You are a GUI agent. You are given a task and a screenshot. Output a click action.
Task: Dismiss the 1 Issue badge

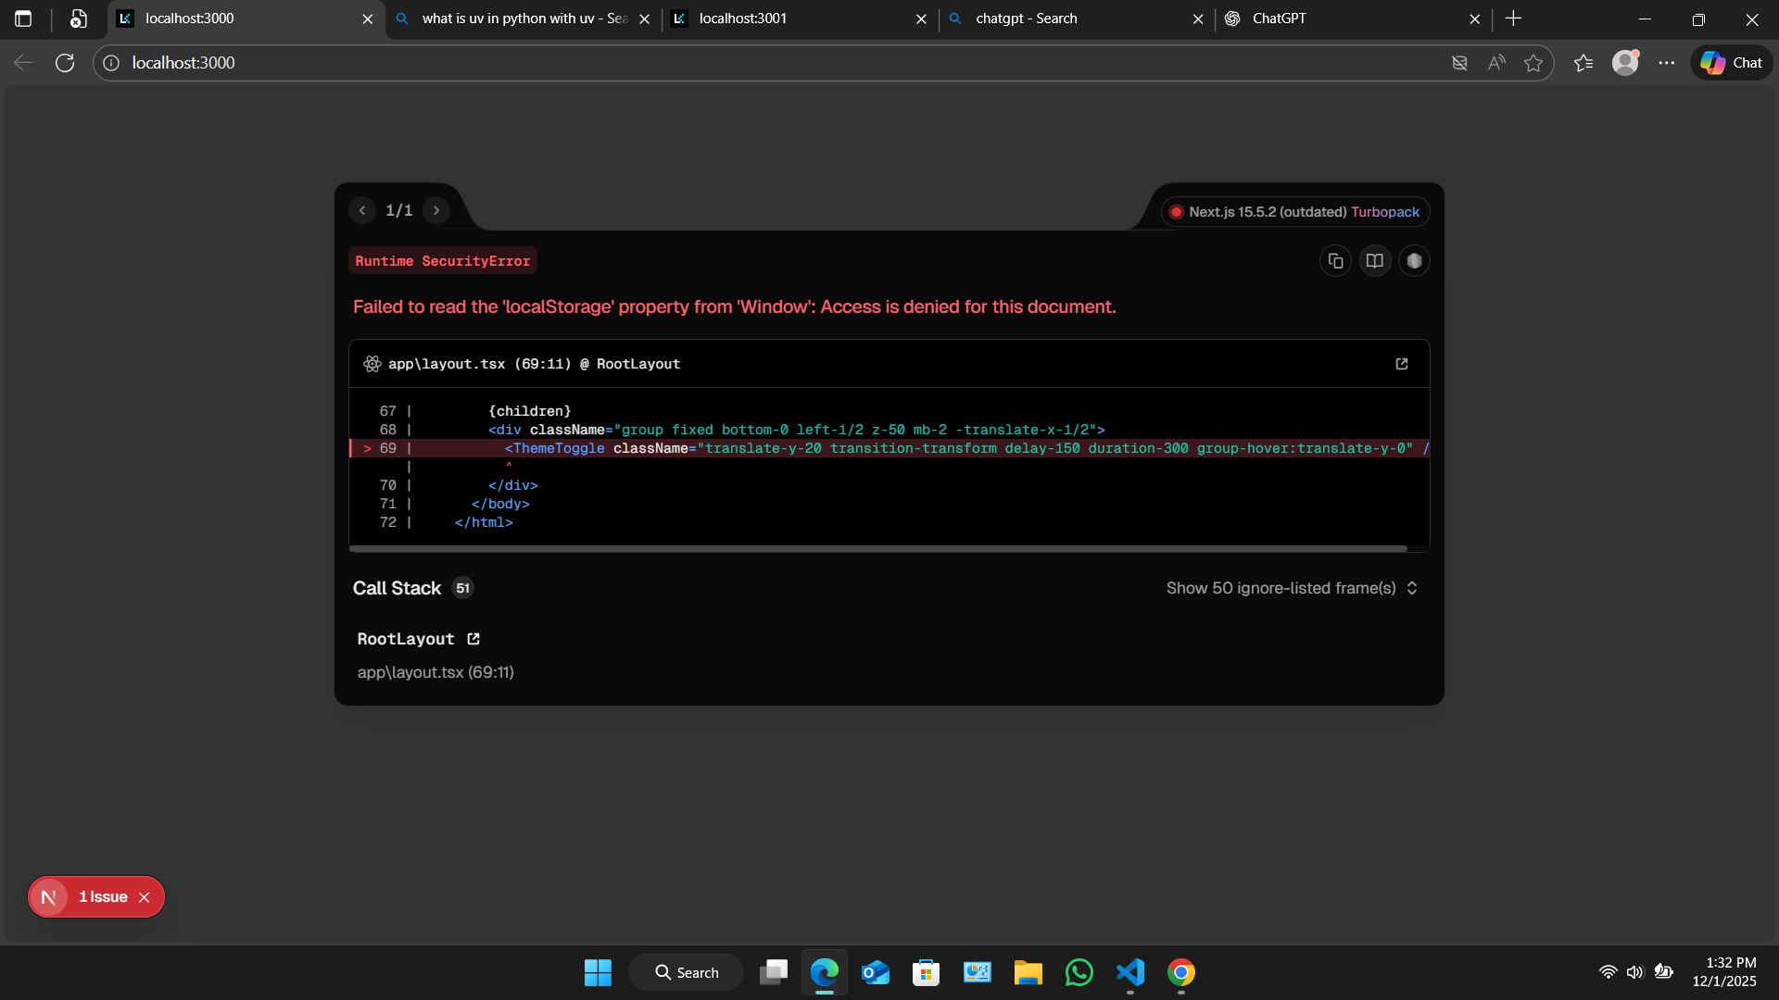145,897
